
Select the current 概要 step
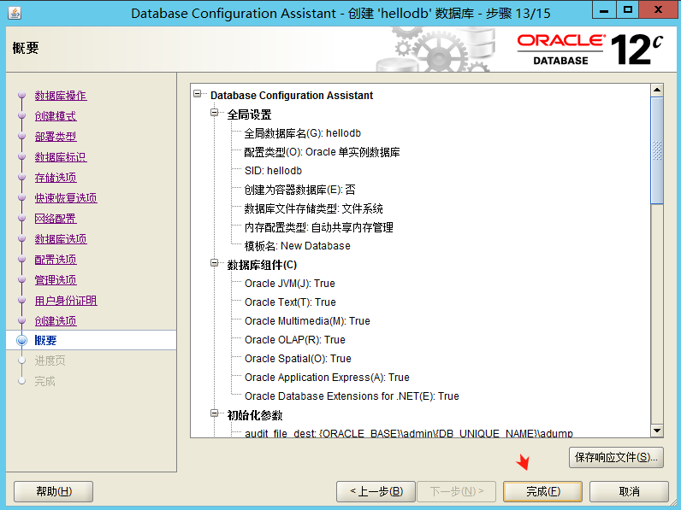[45, 341]
